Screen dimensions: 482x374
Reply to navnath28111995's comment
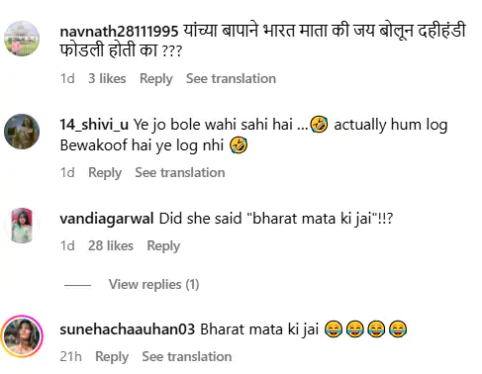(156, 79)
